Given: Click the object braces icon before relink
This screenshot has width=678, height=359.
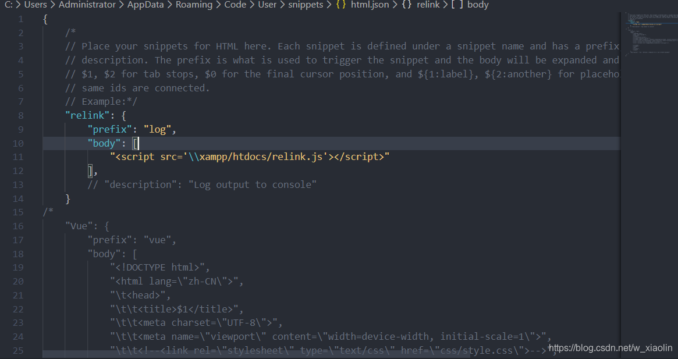Looking at the screenshot, I should tap(406, 5).
